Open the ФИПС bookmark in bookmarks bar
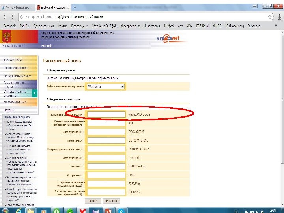The height and width of the screenshot is (213, 284). 217,26
